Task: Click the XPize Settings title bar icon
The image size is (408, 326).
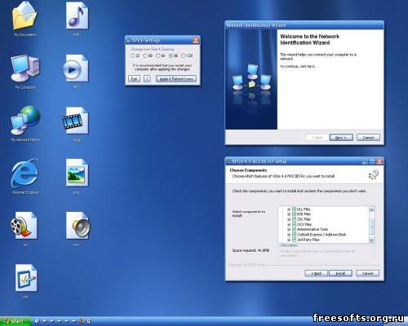Action: (128, 40)
